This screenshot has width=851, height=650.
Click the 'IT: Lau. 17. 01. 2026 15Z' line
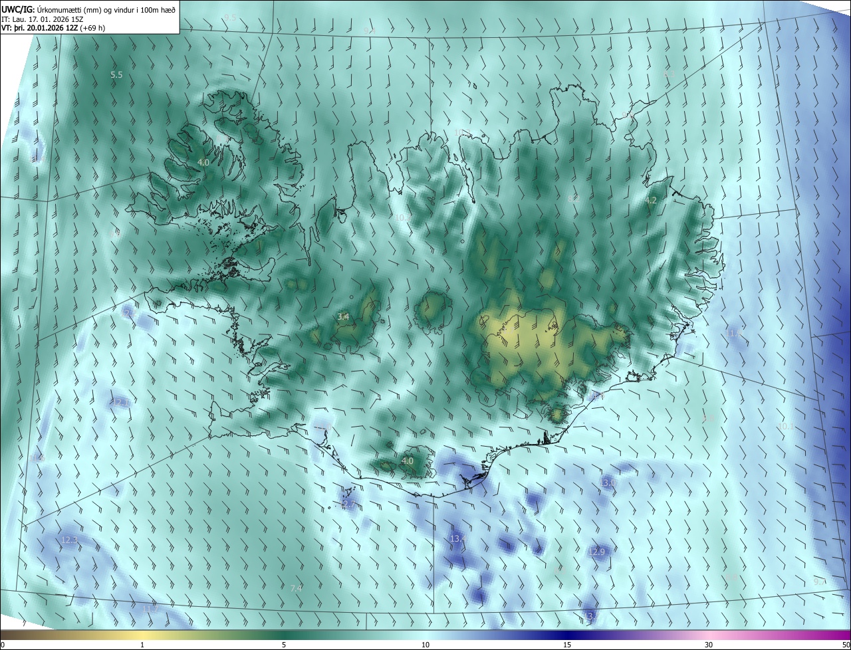43,19
